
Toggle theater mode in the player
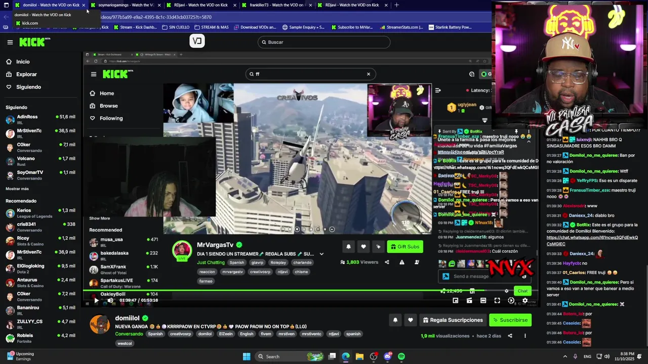(483, 300)
